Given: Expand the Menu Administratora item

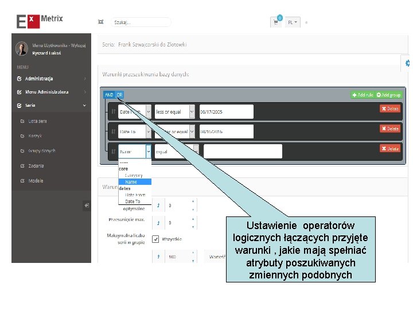Looking at the screenshot, I should (x=52, y=92).
